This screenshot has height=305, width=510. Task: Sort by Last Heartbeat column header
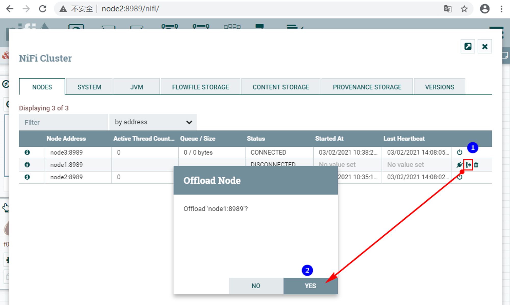pyautogui.click(x=404, y=138)
